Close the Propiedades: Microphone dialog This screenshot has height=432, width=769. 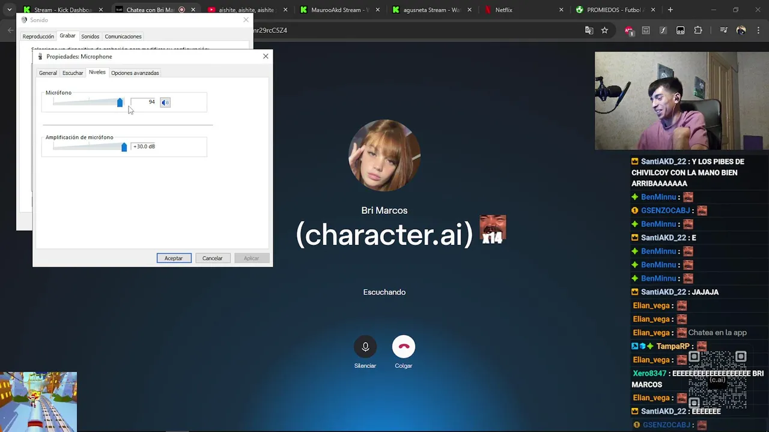(266, 56)
